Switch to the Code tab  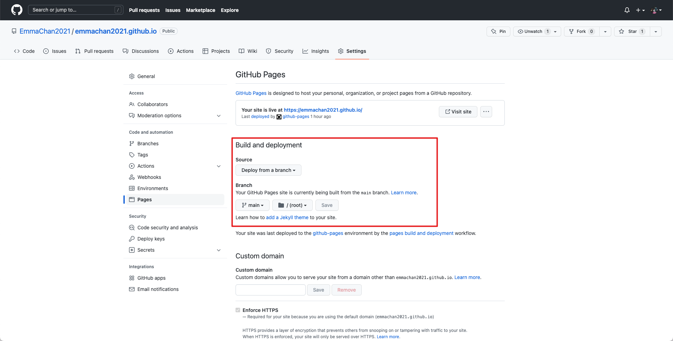point(24,51)
